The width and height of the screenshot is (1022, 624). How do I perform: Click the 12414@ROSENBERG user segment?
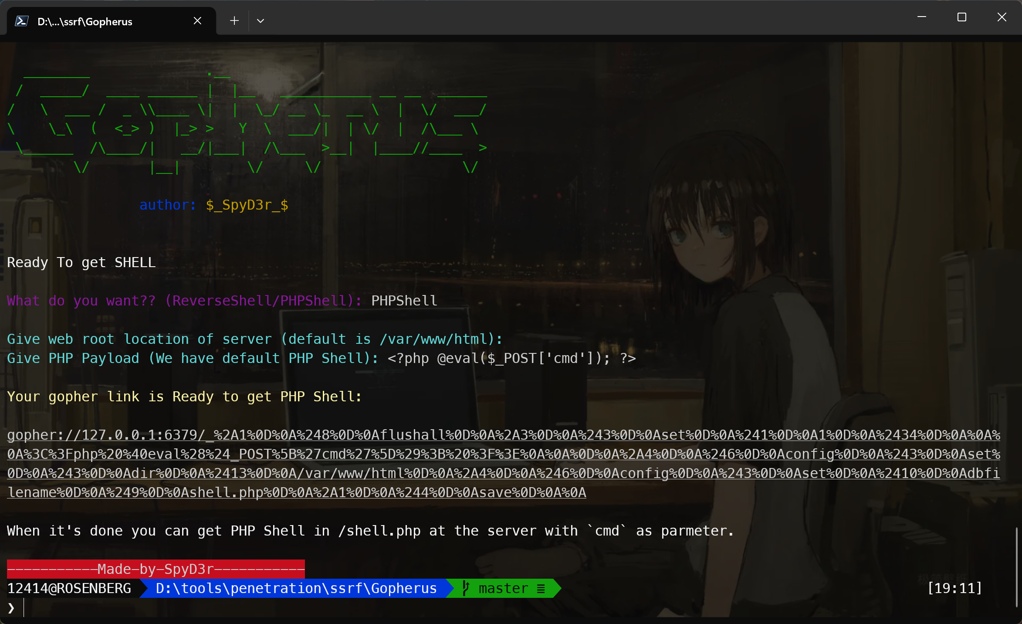[x=69, y=588]
